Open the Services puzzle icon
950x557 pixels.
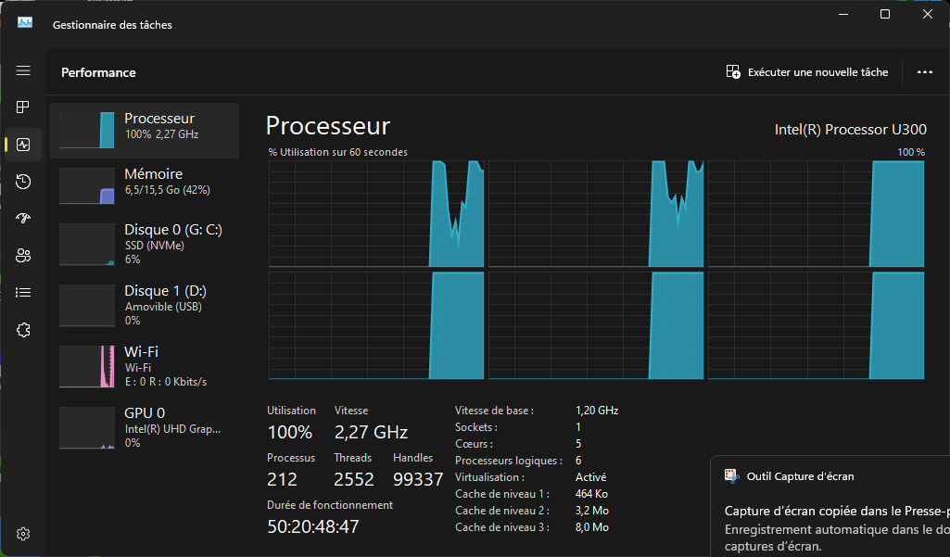[23, 330]
